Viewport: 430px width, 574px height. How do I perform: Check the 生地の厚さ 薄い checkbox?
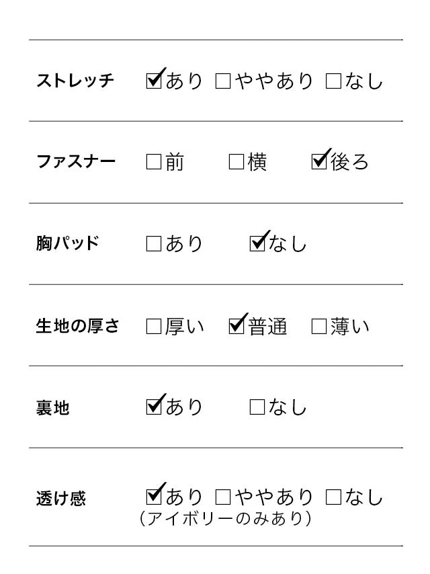point(319,327)
